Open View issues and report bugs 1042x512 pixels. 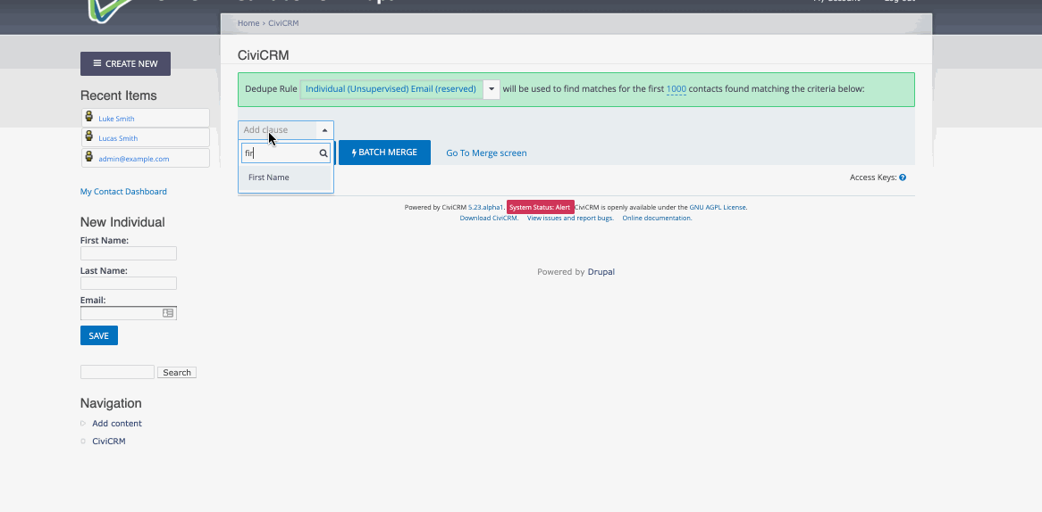570,219
